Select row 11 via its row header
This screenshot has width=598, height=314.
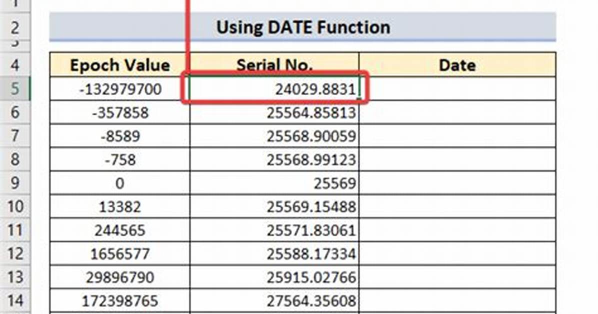click(x=15, y=230)
